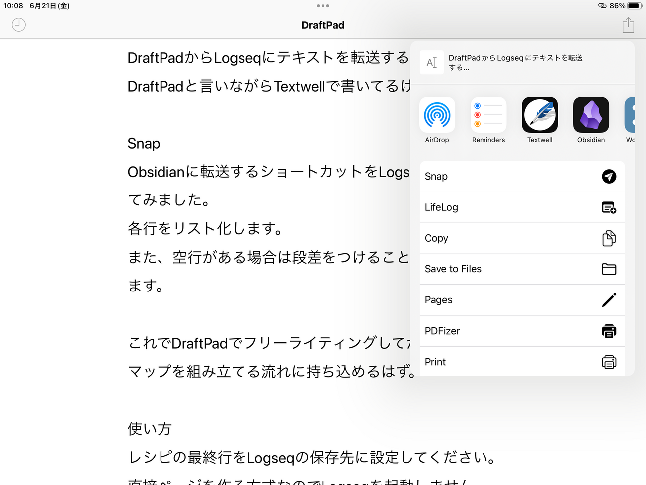Tap the shared text title preview
The width and height of the screenshot is (646, 485).
516,63
